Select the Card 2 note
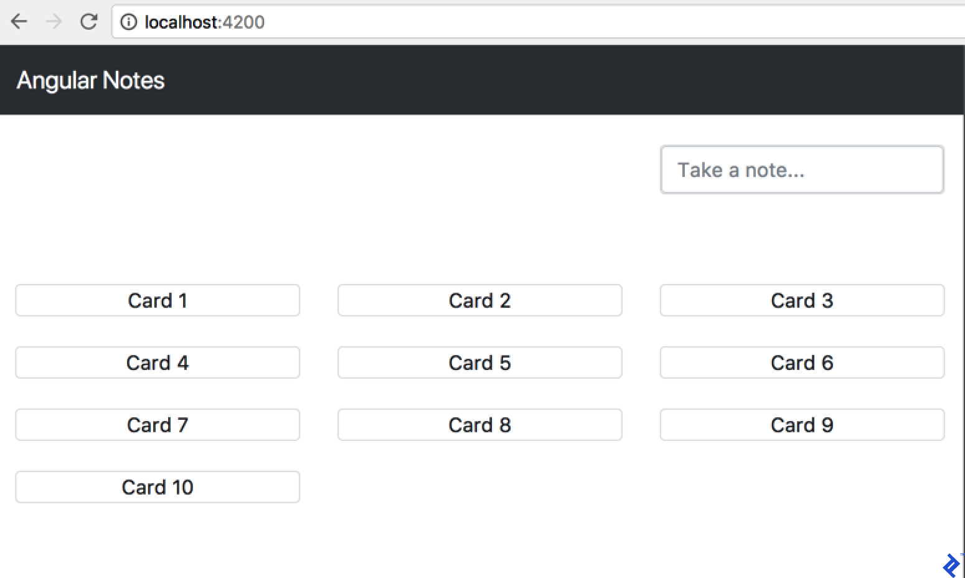Image resolution: width=965 pixels, height=578 pixels. 479,301
